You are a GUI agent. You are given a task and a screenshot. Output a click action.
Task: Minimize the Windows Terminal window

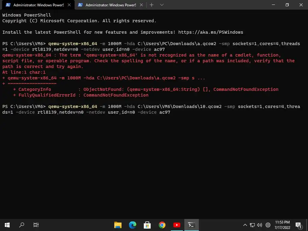coord(273,5)
